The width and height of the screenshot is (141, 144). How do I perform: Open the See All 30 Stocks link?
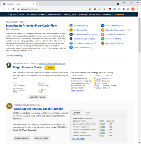(78, 90)
